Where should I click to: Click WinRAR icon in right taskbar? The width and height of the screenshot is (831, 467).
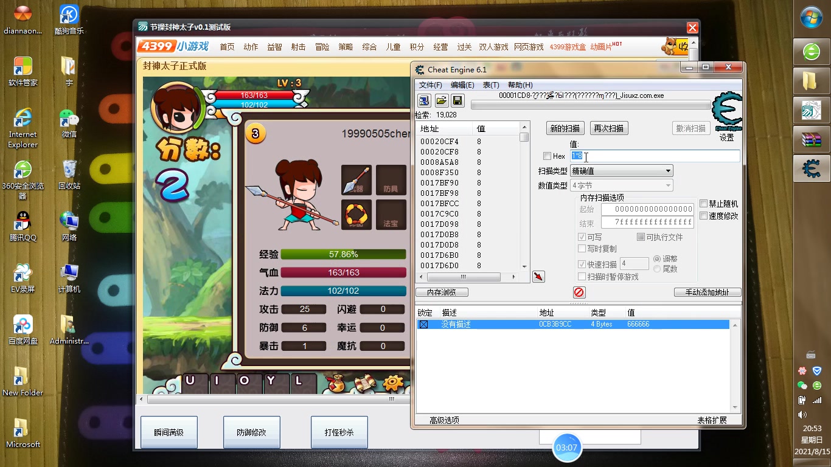(x=811, y=139)
